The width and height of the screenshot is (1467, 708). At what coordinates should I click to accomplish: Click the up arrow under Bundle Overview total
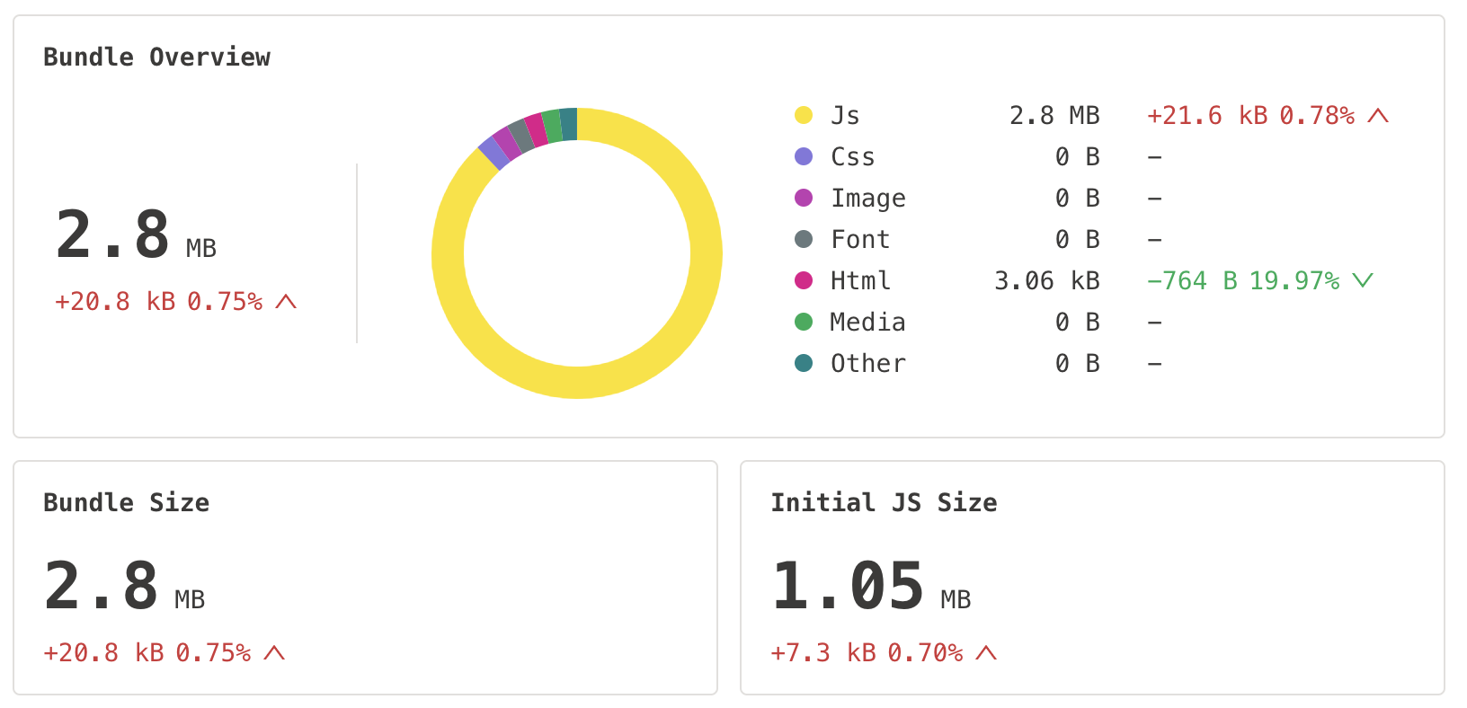point(286,302)
